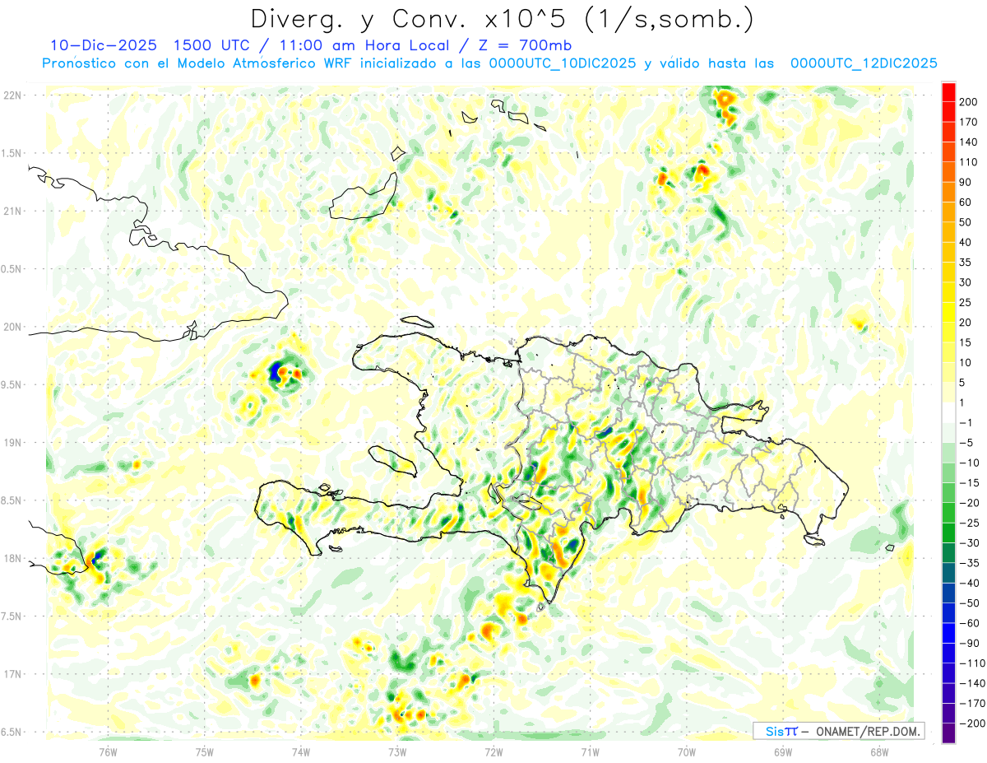Click the colorbar value "-200" at the purple end
This screenshot has width=987, height=763.
tap(974, 723)
